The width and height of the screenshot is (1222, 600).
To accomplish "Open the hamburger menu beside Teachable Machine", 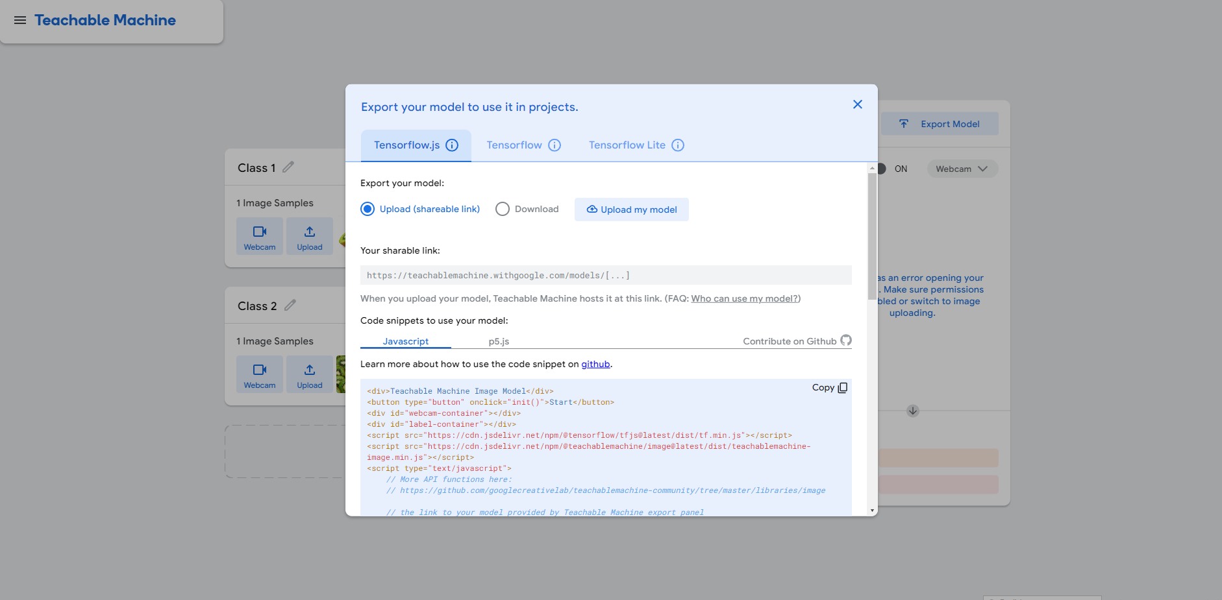I will [x=20, y=20].
